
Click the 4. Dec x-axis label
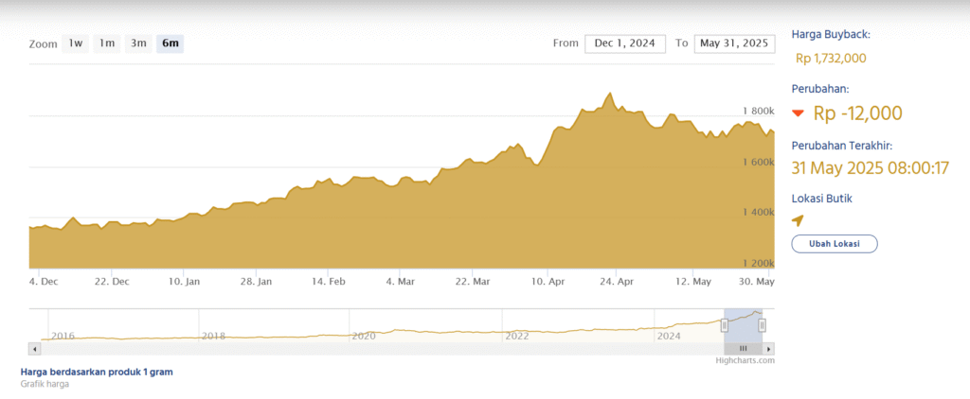click(44, 282)
